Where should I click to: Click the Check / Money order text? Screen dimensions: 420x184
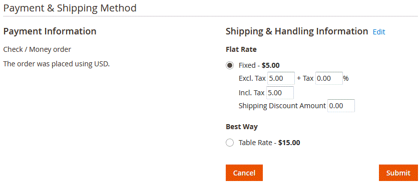tap(37, 49)
